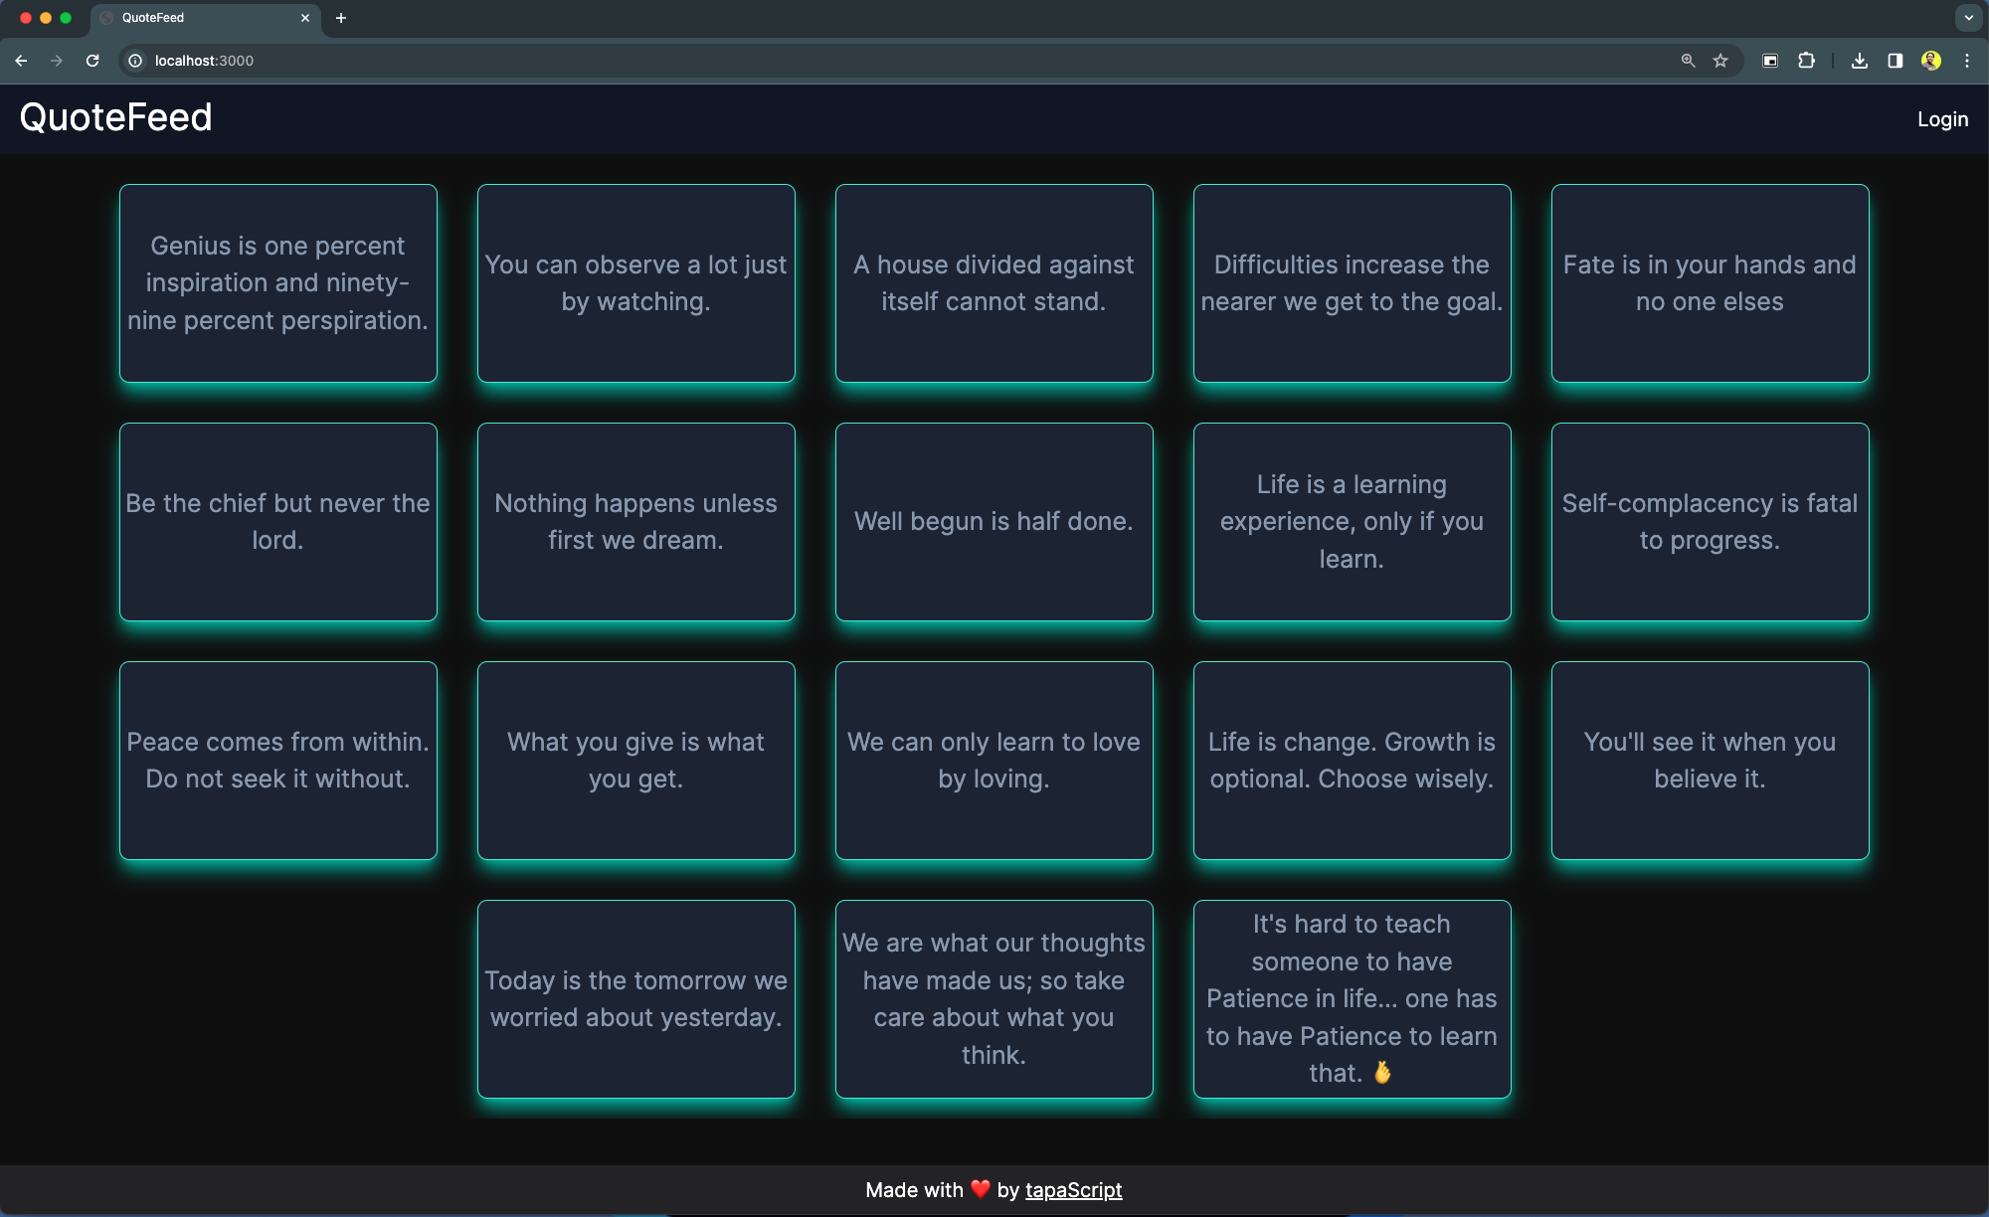This screenshot has height=1217, width=1989.
Task: Open the Extensions puzzle icon
Action: tap(1806, 61)
